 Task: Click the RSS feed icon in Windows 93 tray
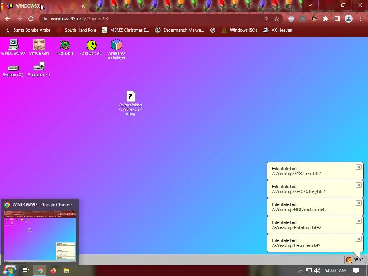coord(349,260)
